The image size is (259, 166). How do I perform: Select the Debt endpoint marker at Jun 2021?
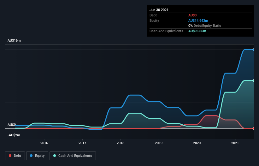point(254,128)
